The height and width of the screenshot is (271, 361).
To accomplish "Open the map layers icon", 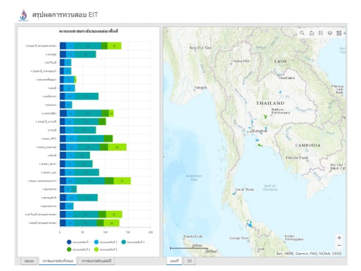I will (330, 33).
